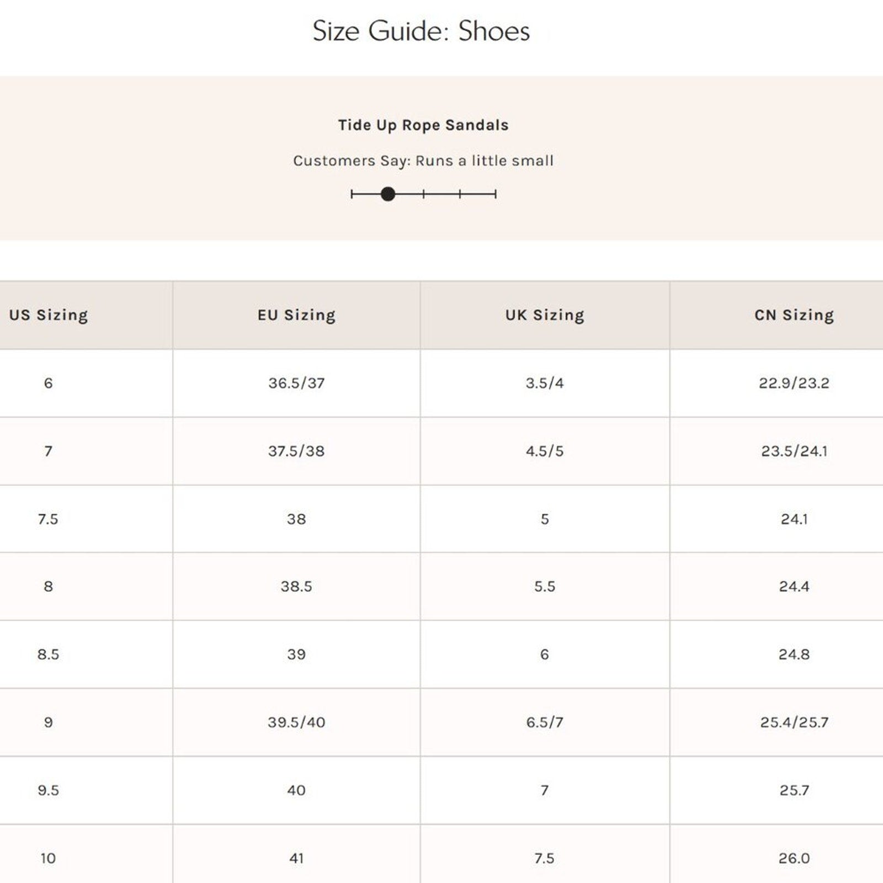Click the 6.5/7 UK size cell

545,722
